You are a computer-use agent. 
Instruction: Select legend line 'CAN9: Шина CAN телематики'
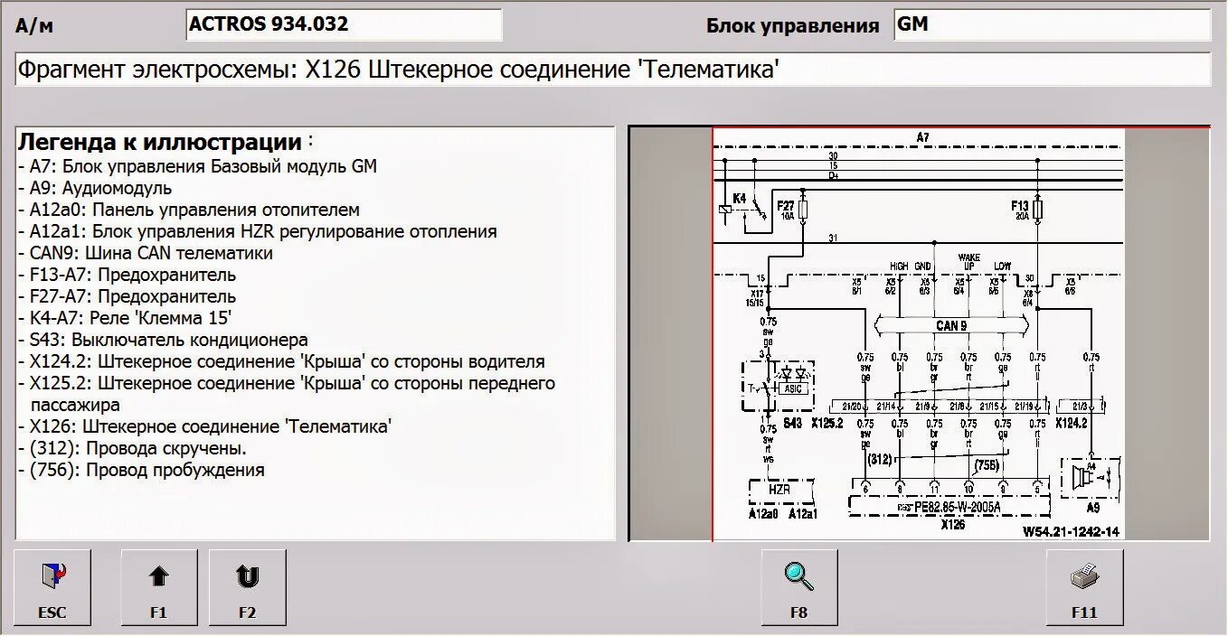(145, 253)
